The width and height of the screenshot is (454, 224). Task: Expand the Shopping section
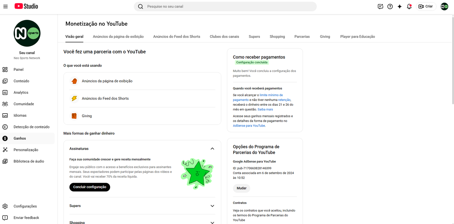[x=212, y=223]
